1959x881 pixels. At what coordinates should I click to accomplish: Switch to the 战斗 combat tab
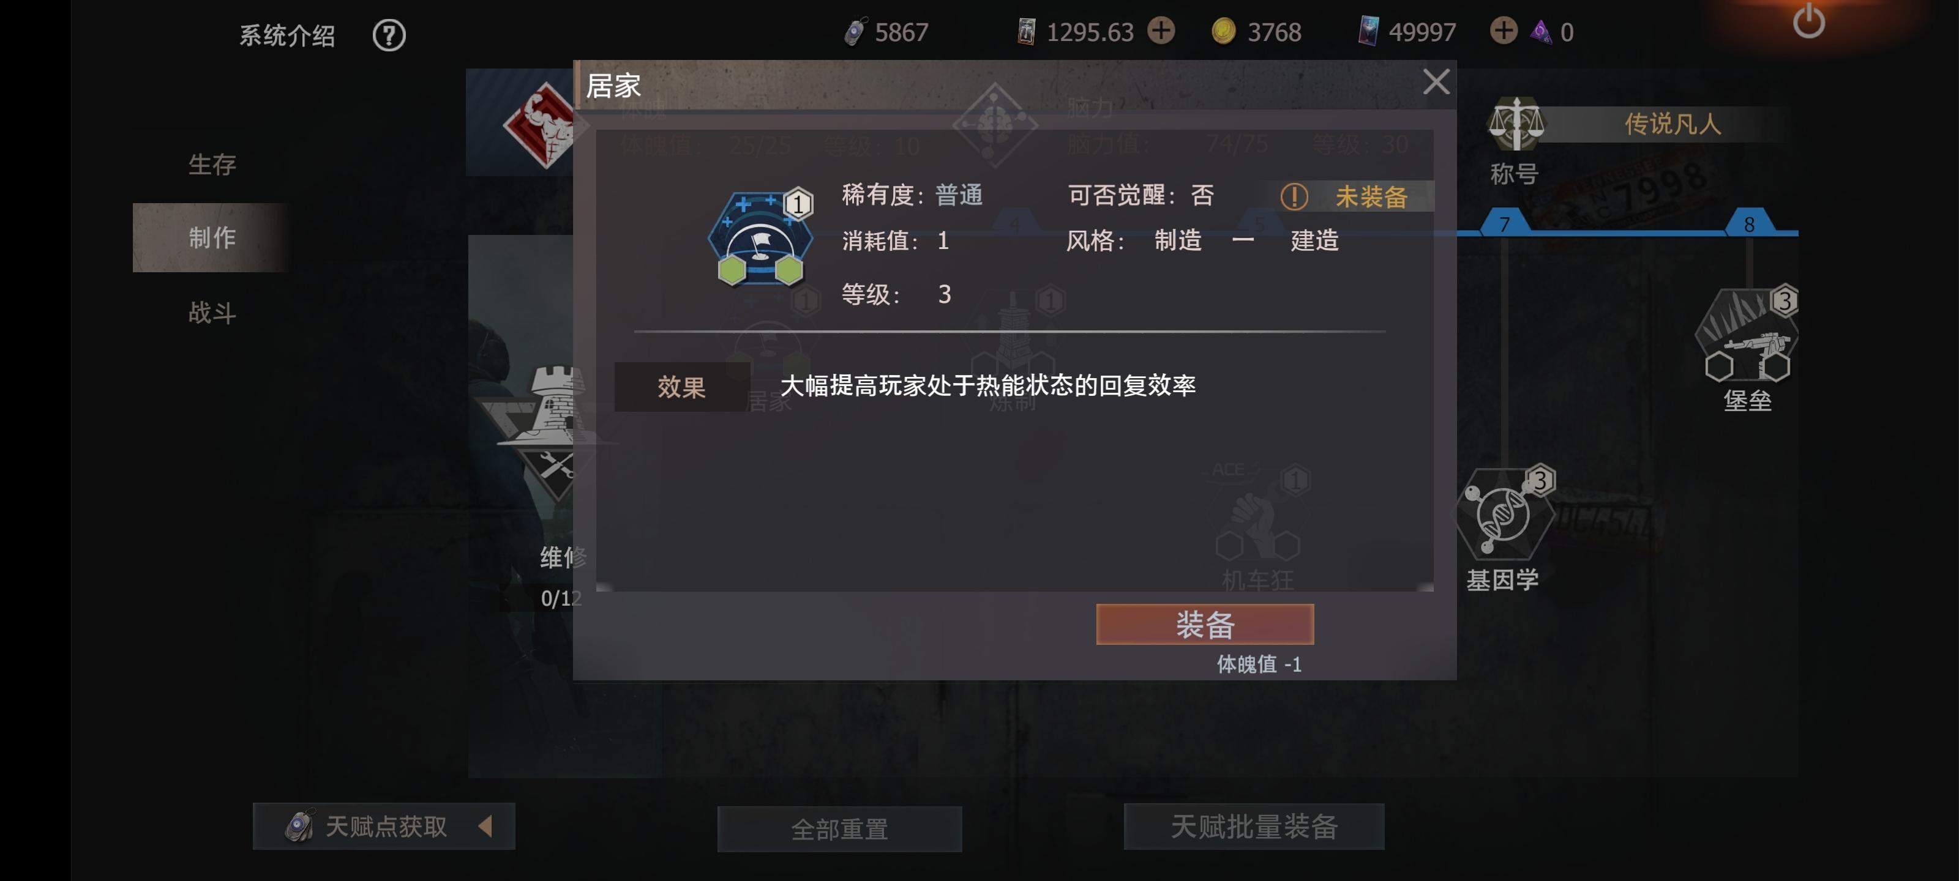212,313
